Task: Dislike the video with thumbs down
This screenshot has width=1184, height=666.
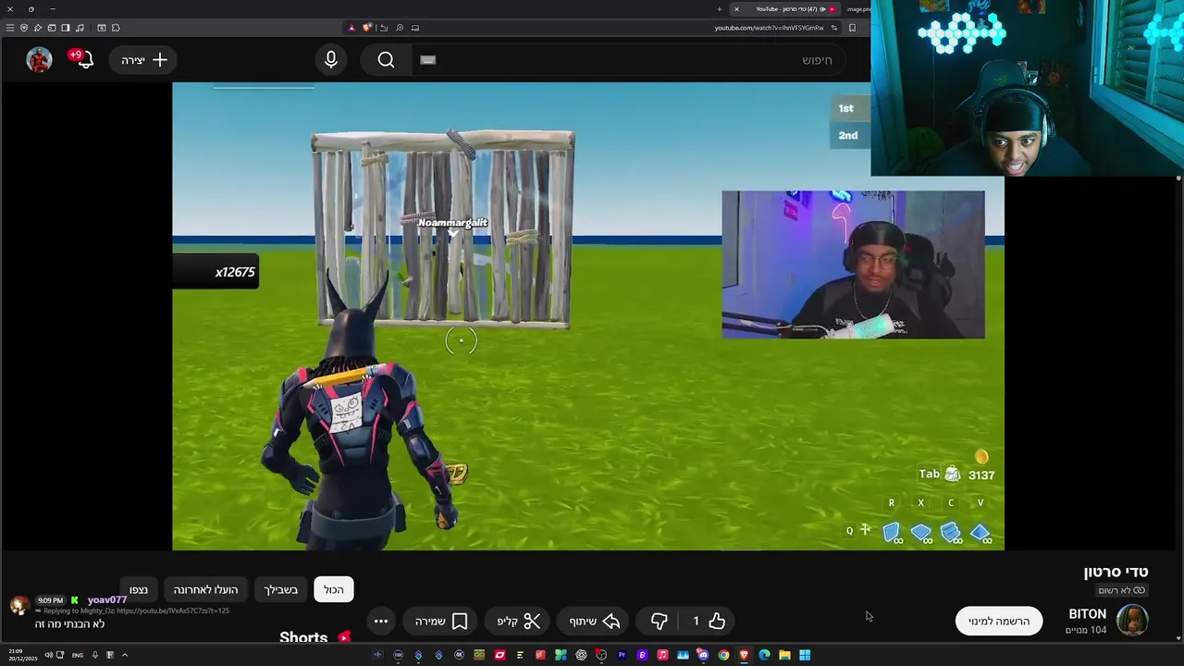Action: click(659, 622)
